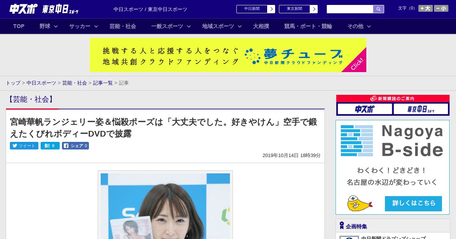The image size is (456, 239).
Task: Click the Tokyo Chunichi Sports header logo
Action: coord(60,9)
